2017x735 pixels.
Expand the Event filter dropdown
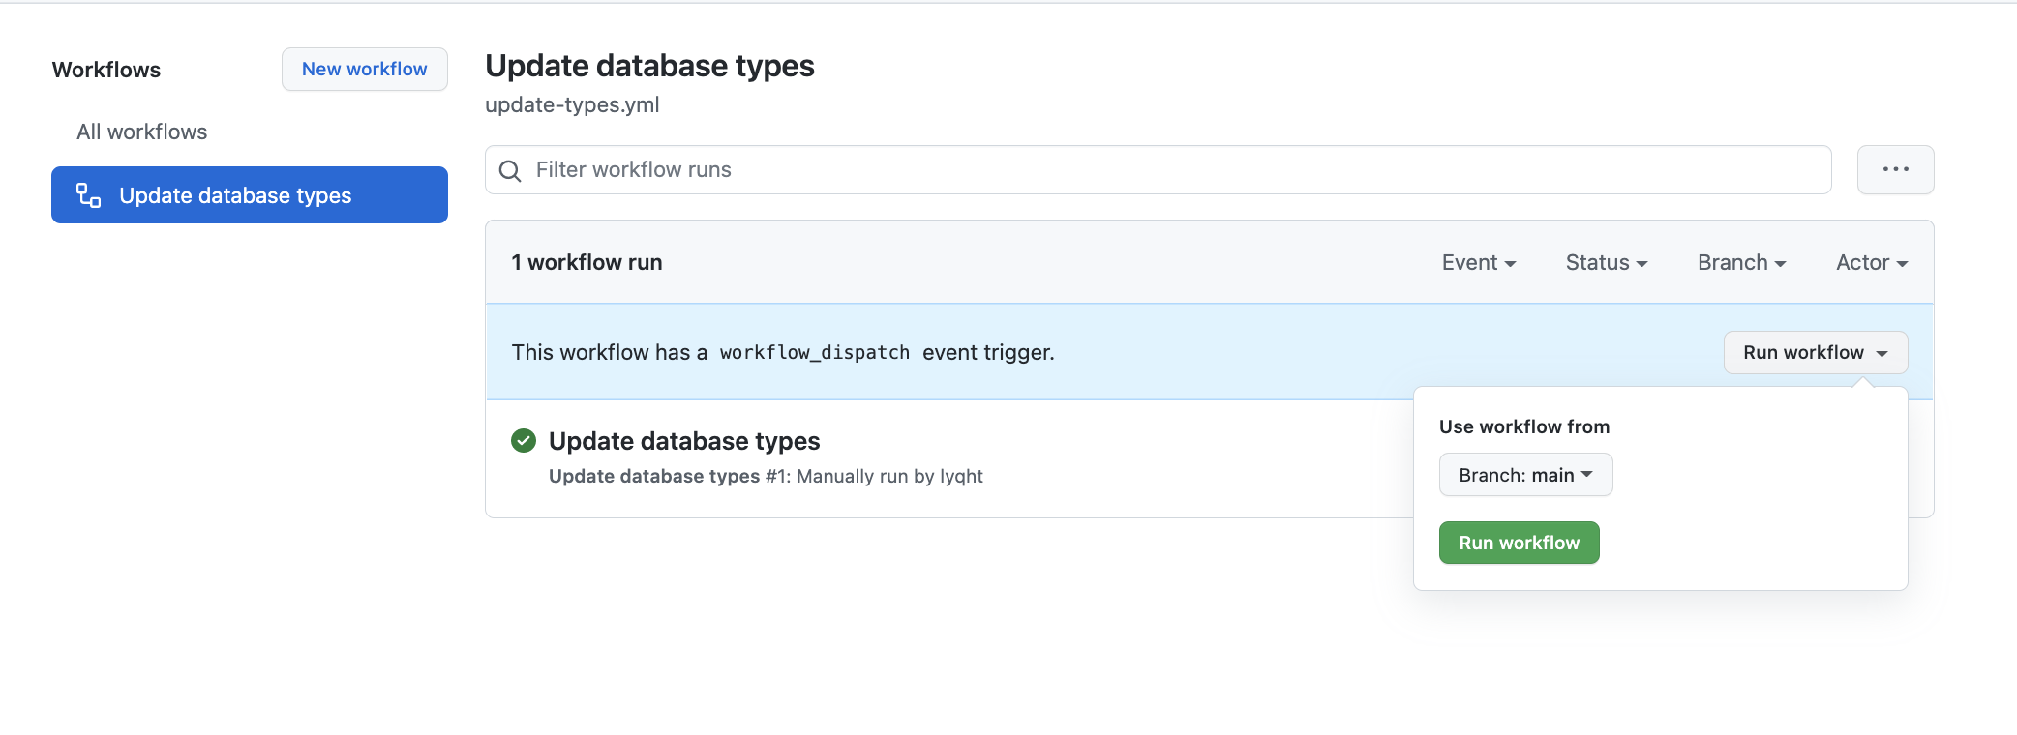click(1478, 263)
